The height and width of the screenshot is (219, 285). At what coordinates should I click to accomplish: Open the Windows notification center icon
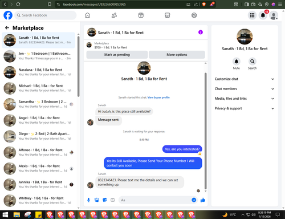point(278,214)
